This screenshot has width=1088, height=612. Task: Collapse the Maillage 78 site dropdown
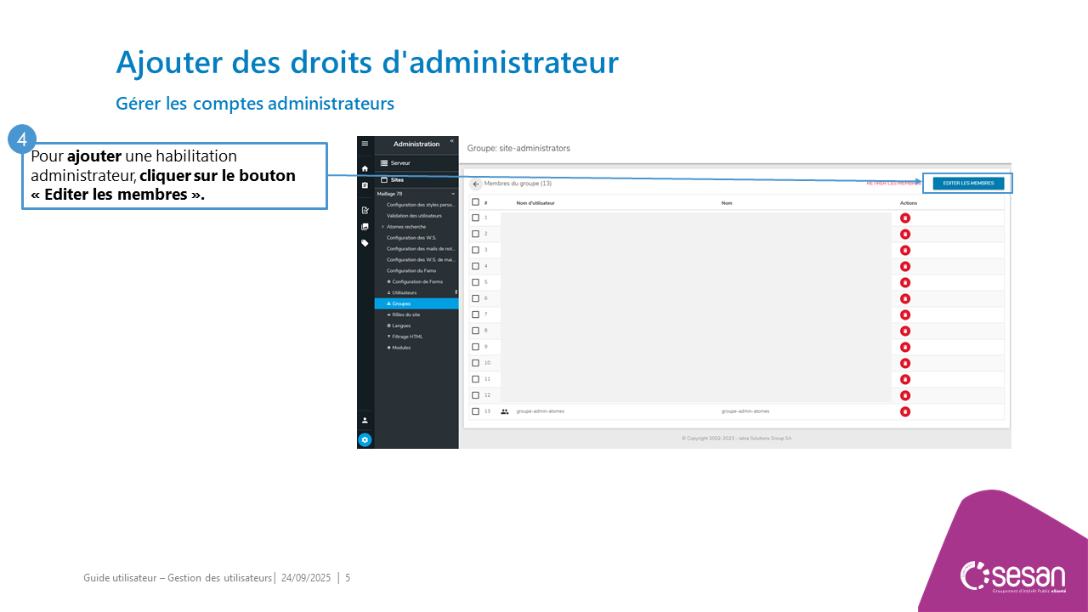click(x=453, y=195)
